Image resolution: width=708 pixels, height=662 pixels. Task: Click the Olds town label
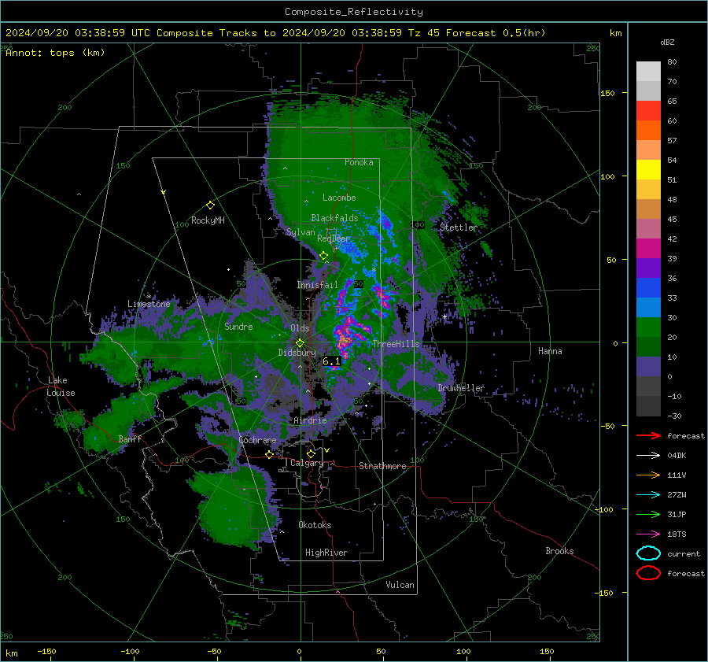pos(300,328)
